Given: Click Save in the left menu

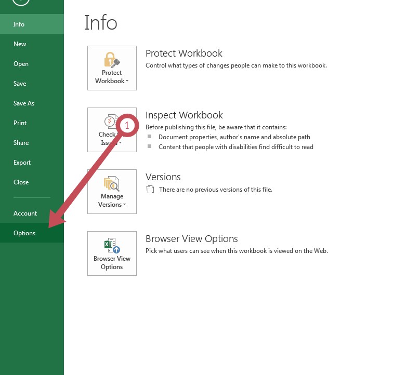Looking at the screenshot, I should click(x=32, y=84).
